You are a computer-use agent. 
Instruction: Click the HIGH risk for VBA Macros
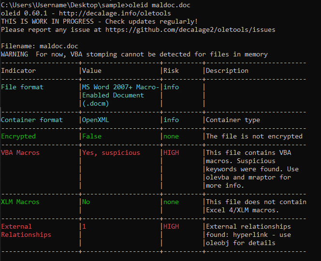coord(171,153)
